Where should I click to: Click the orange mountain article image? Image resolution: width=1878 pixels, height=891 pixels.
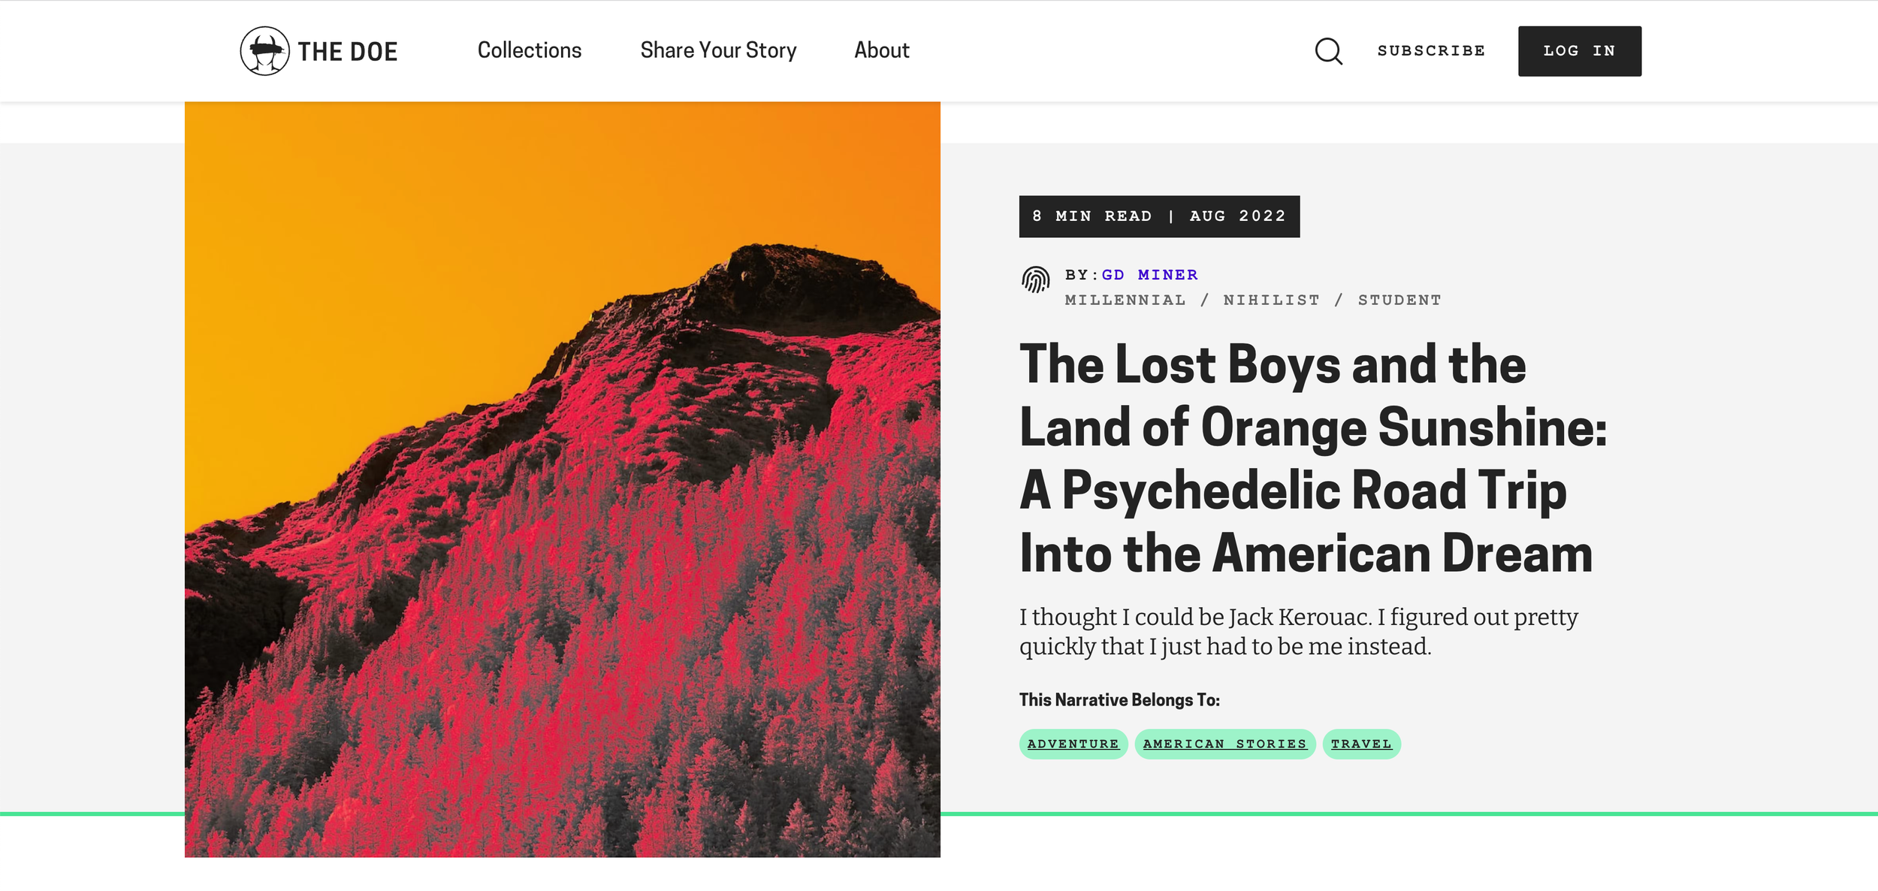(x=563, y=479)
